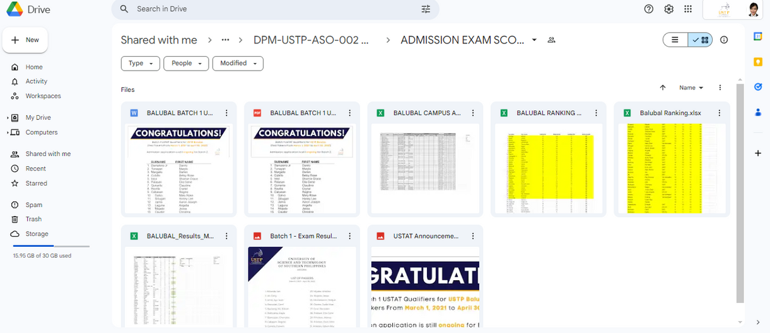Open more actions for Balubal Ranking.xlsx
The width and height of the screenshot is (770, 333).
click(x=720, y=113)
